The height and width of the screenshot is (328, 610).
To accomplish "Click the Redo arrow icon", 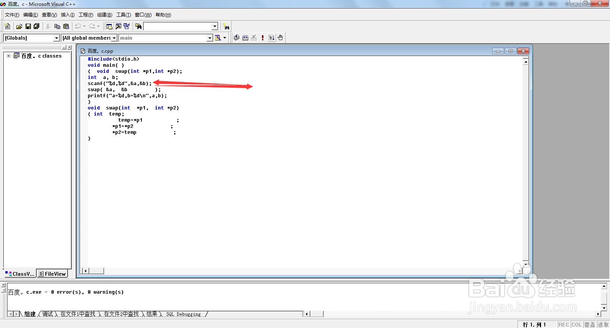I will coord(92,26).
